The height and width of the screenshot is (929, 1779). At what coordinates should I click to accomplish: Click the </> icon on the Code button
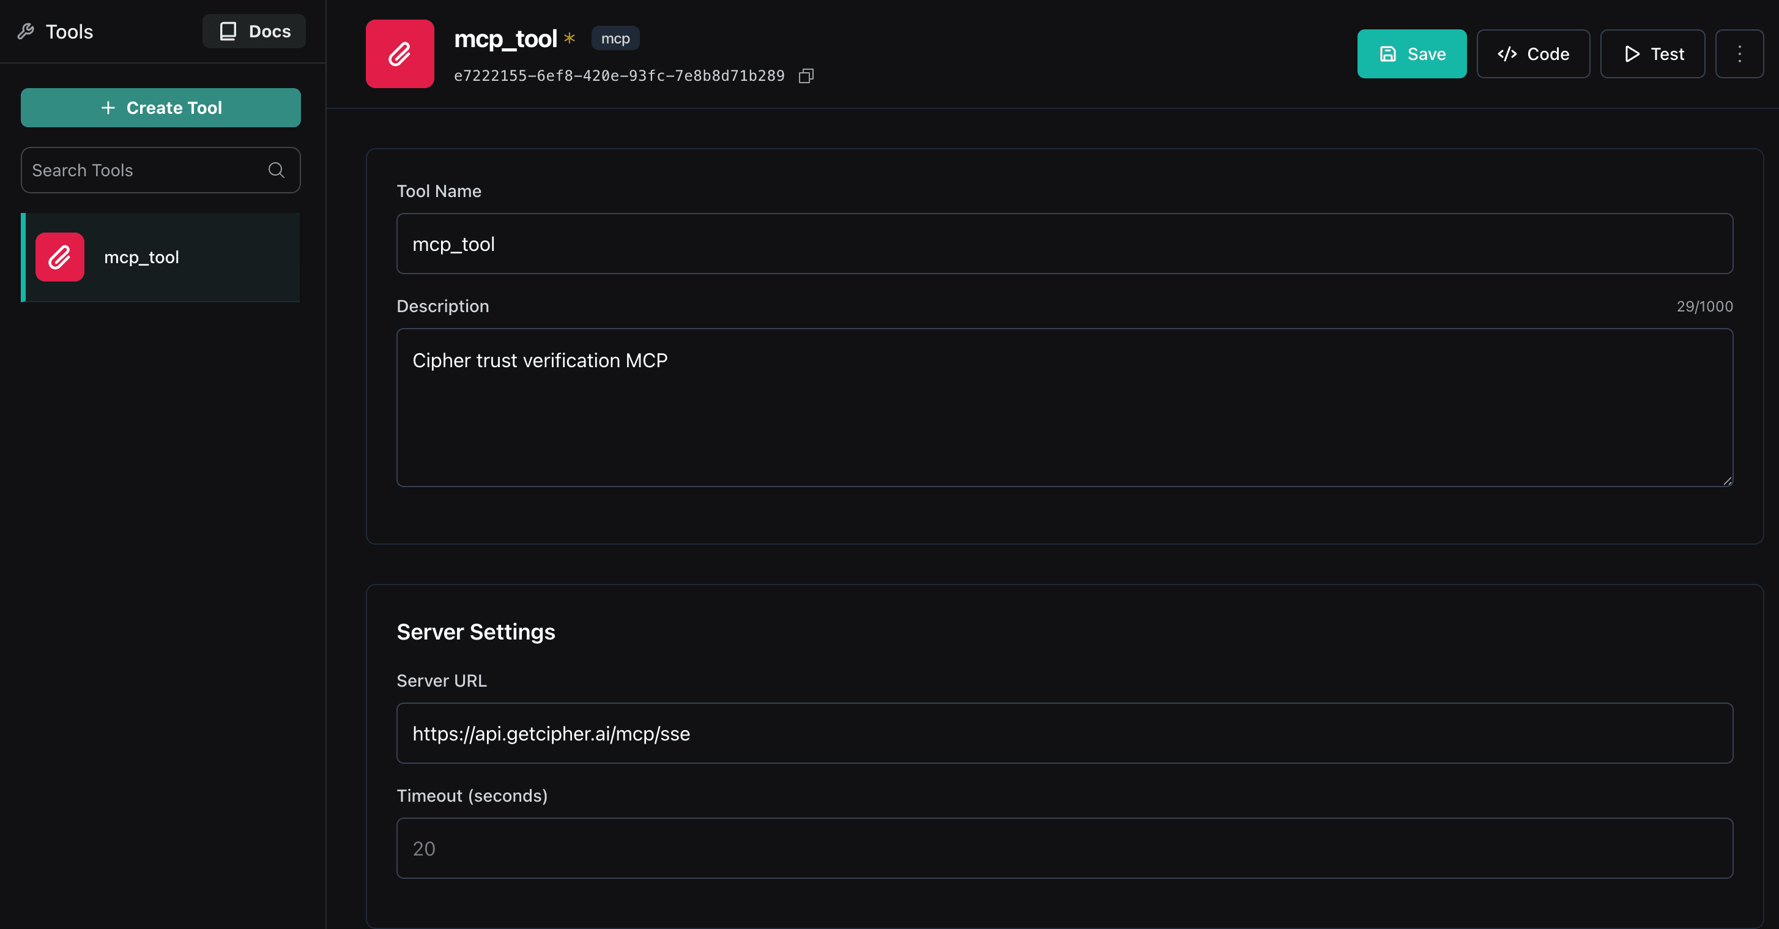click(x=1507, y=54)
